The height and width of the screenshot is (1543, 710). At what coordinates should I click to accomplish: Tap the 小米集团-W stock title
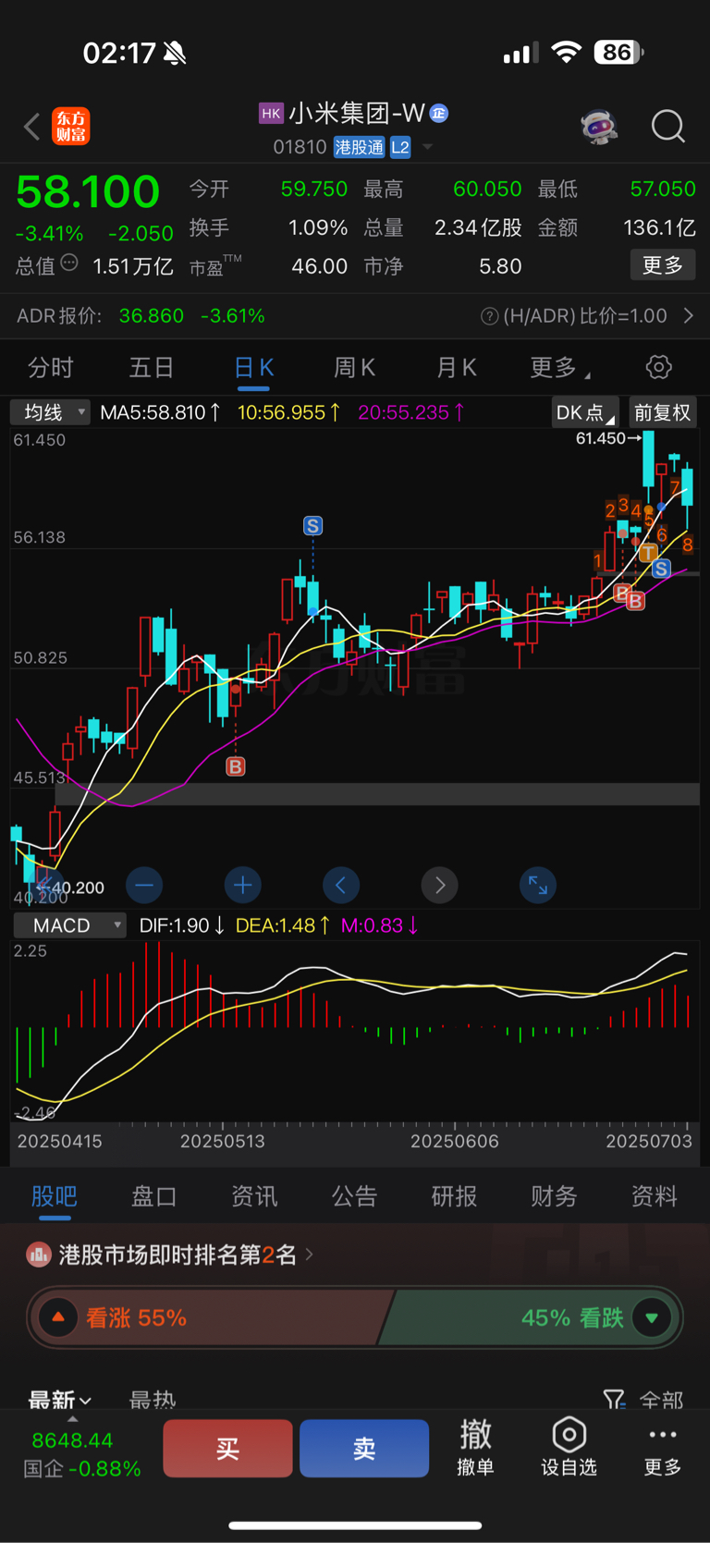[x=357, y=113]
